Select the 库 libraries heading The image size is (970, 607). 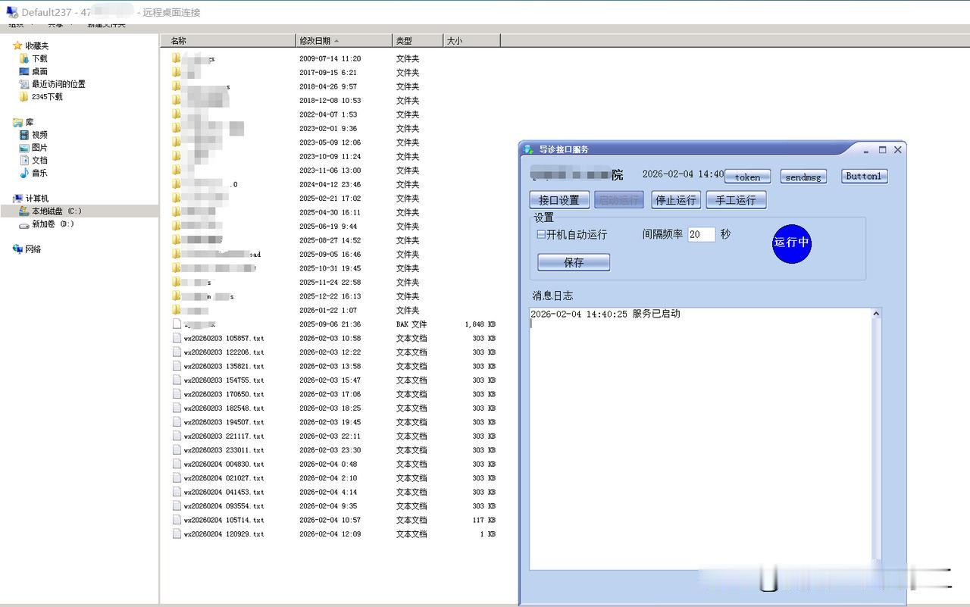pos(23,122)
